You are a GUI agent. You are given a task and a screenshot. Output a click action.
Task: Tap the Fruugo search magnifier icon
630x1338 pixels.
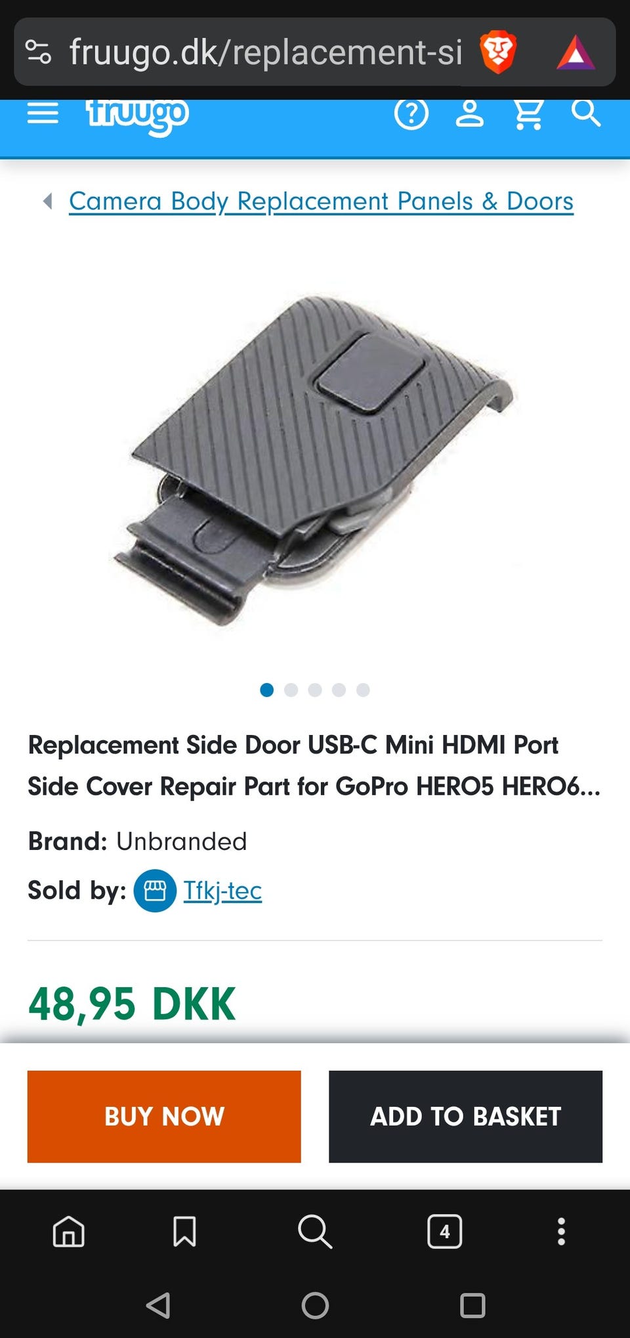pyautogui.click(x=586, y=112)
